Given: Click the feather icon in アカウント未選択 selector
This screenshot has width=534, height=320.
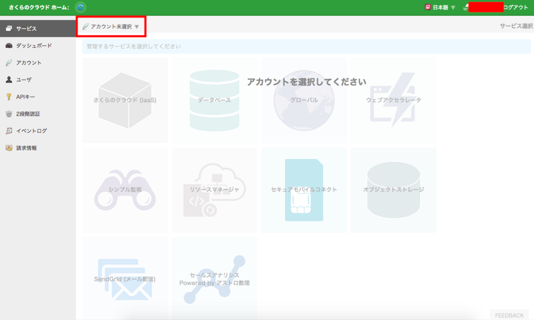Looking at the screenshot, I should pyautogui.click(x=86, y=27).
